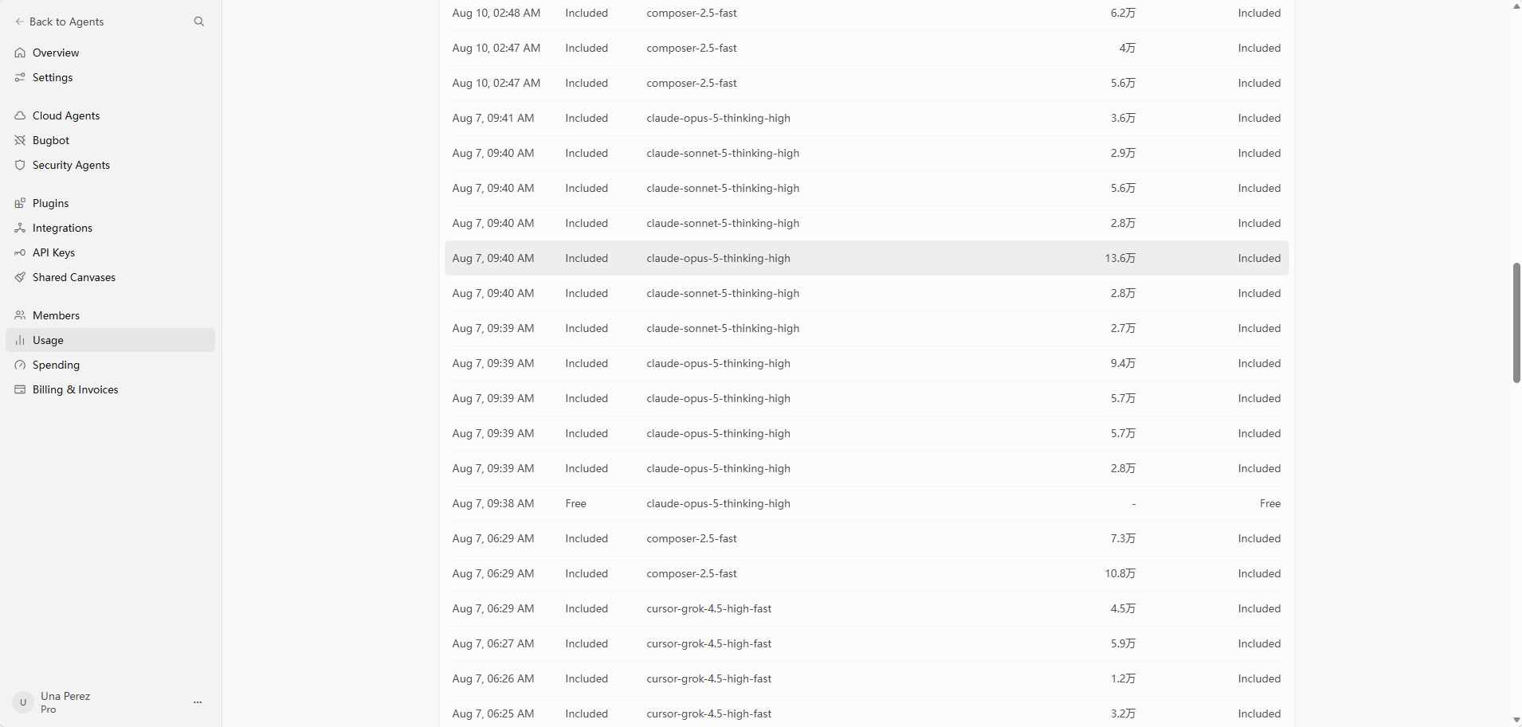Click the 9.4万 token value
The image size is (1522, 727).
click(1124, 363)
